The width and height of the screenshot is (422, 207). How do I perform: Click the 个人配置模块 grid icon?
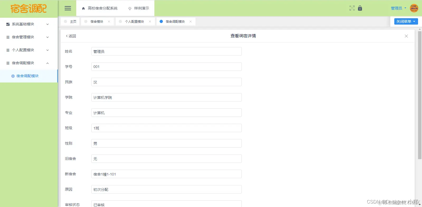click(8, 50)
